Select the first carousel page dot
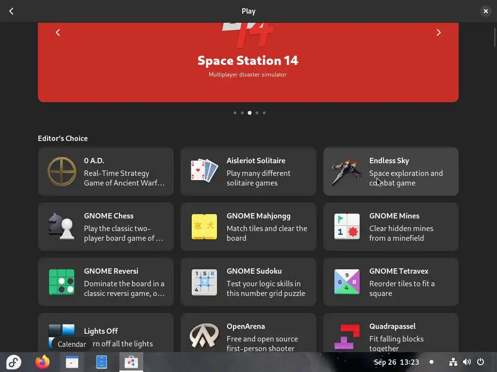Image resolution: width=497 pixels, height=372 pixels. pos(235,113)
